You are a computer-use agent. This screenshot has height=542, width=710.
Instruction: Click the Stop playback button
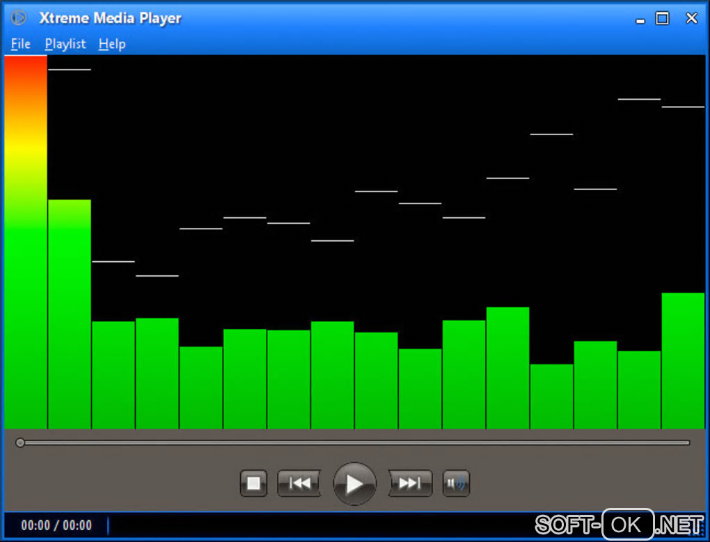click(x=253, y=483)
